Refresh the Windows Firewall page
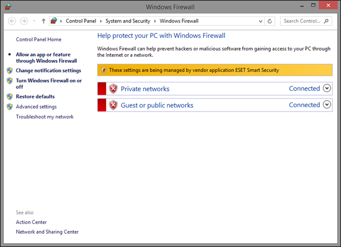 tap(269, 21)
